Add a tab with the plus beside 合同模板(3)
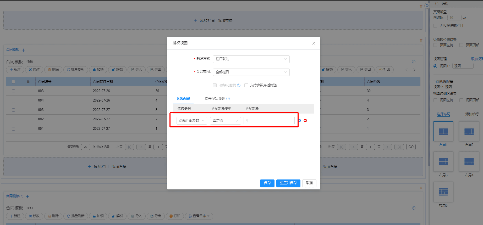This screenshot has width=483, height=225. (28, 196)
